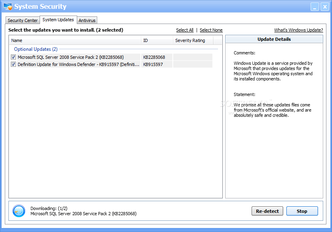Image resolution: width=332 pixels, height=232 pixels.
Task: Click the Select None link
Action: point(211,30)
